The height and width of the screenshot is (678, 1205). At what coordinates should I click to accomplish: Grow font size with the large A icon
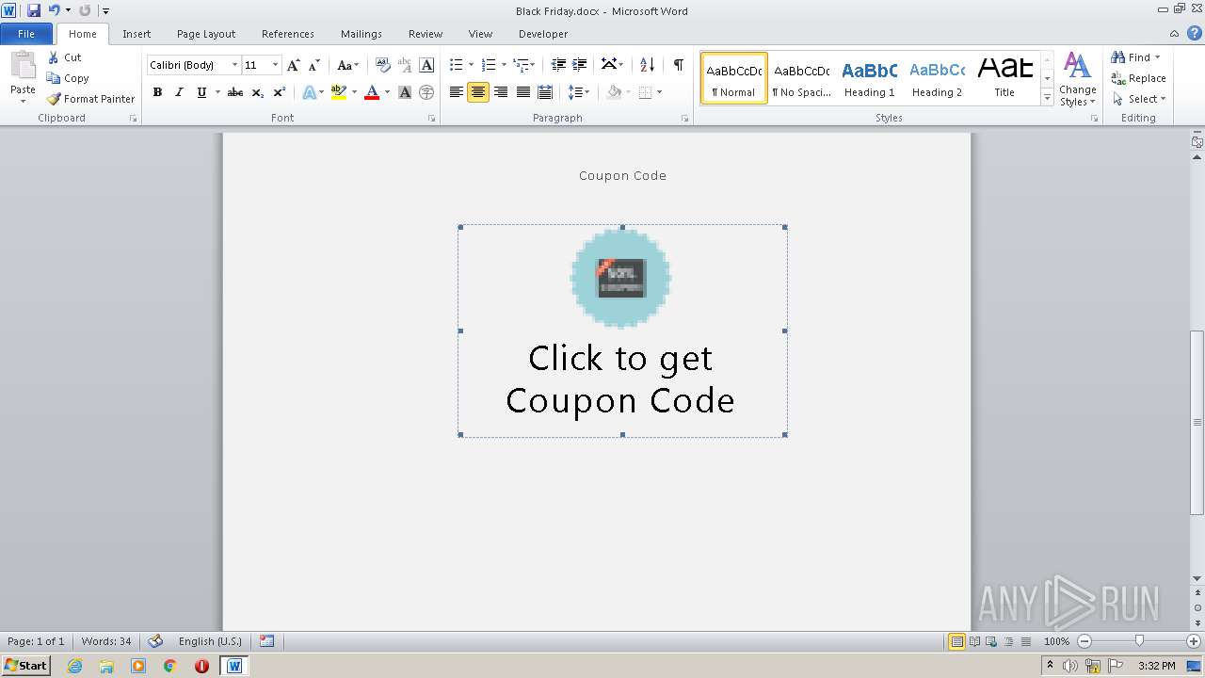(294, 65)
